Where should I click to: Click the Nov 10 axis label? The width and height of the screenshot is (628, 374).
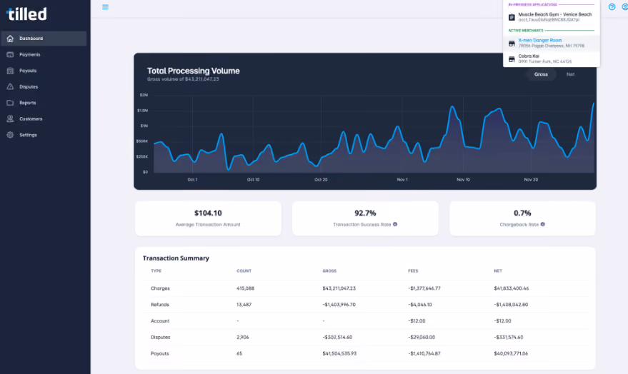(x=464, y=180)
